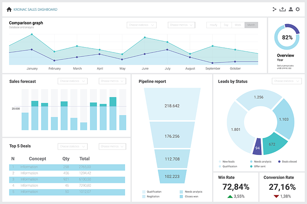Click the green Win Rate up arrow

pyautogui.click(x=230, y=196)
